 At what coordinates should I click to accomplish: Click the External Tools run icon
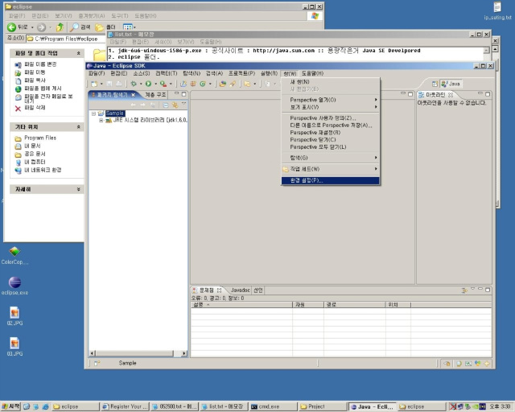pyautogui.click(x=163, y=84)
